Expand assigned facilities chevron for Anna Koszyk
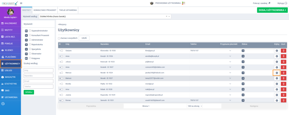The width and height of the screenshot is (289, 115). [230, 56]
